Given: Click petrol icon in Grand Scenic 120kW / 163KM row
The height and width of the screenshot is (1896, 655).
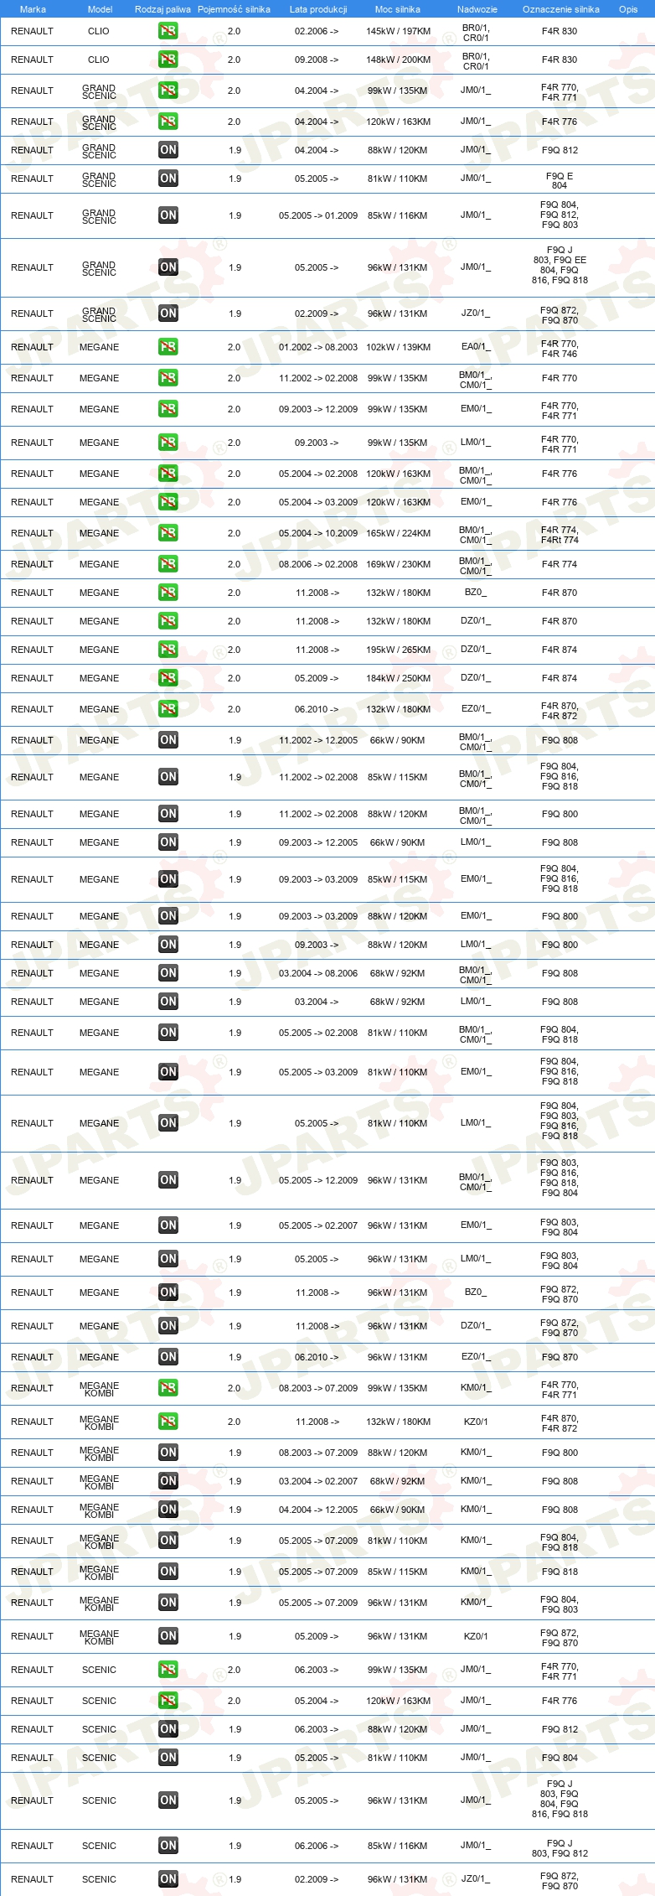Looking at the screenshot, I should point(168,122).
